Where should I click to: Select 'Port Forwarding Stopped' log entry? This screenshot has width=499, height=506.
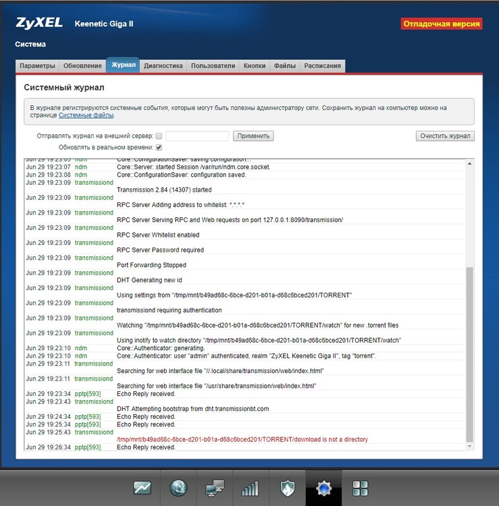(151, 265)
